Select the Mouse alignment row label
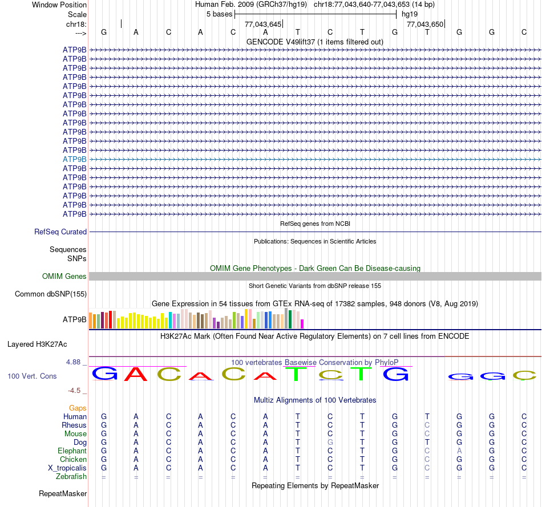Screen dimensions: 542x507 [75, 434]
